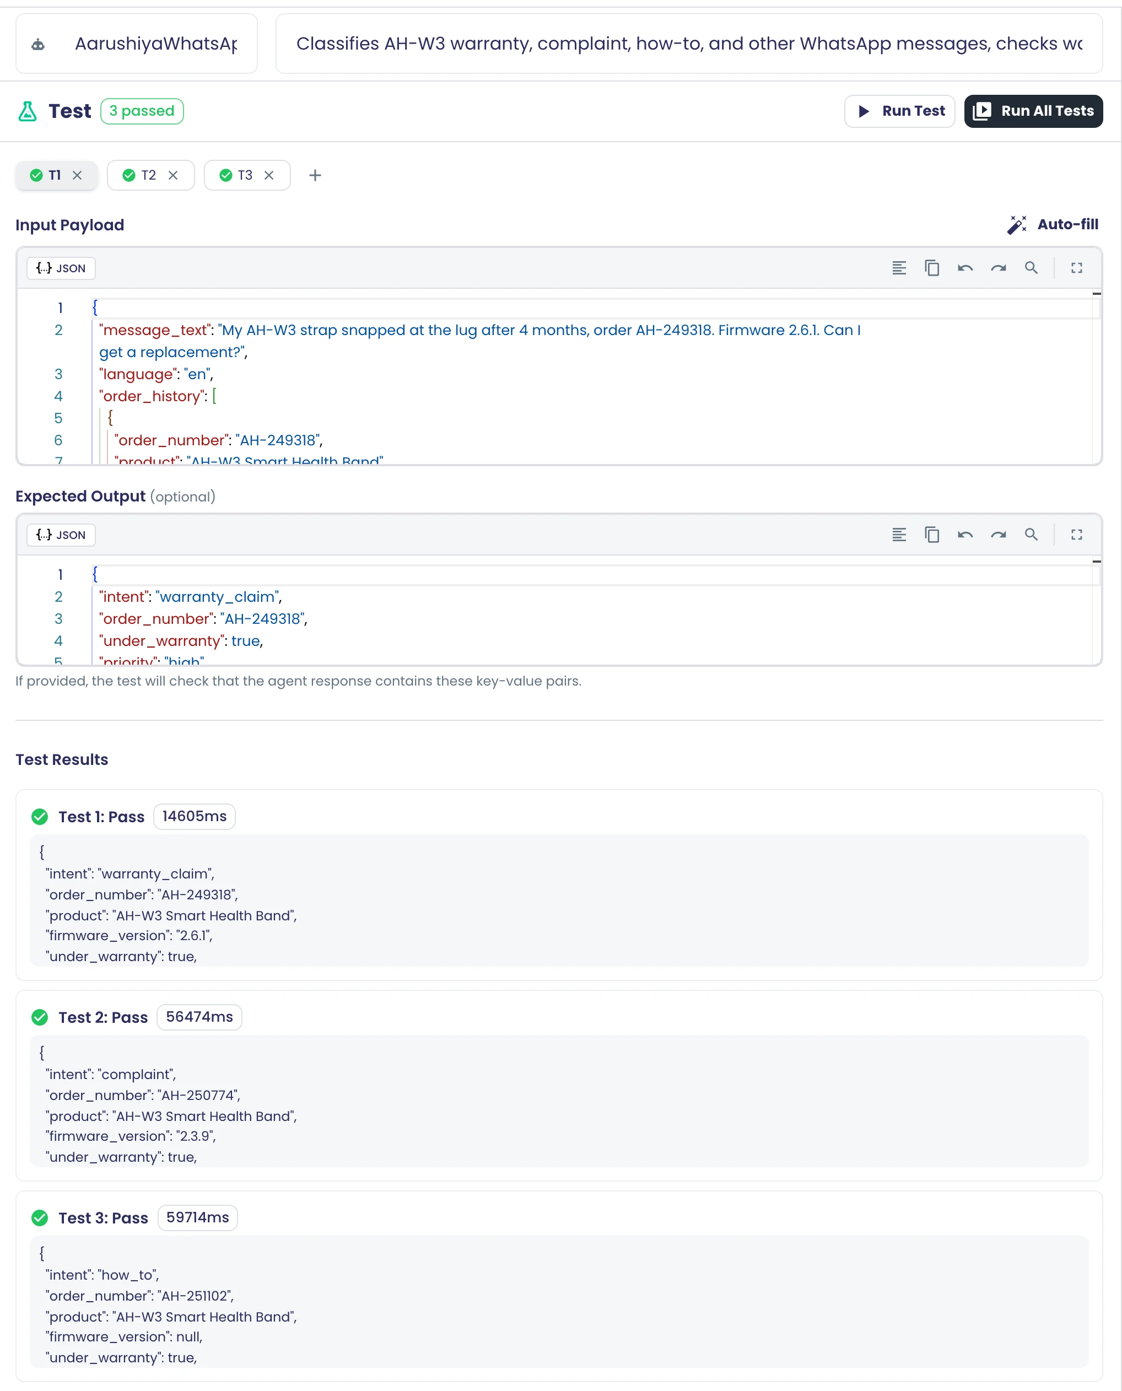This screenshot has width=1122, height=1391.
Task: Redo in the Input Payload editor
Action: click(998, 268)
